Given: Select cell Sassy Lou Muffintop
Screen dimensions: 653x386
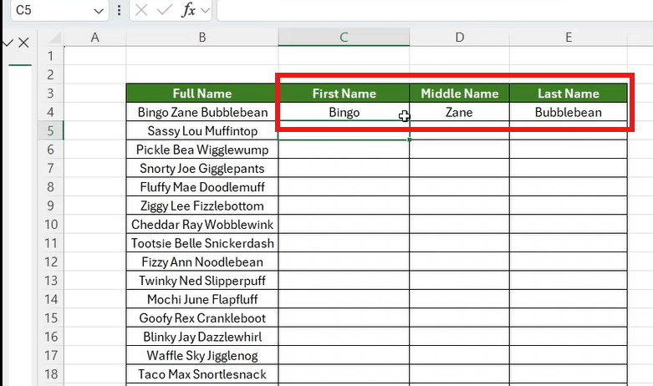Looking at the screenshot, I should pos(202,130).
